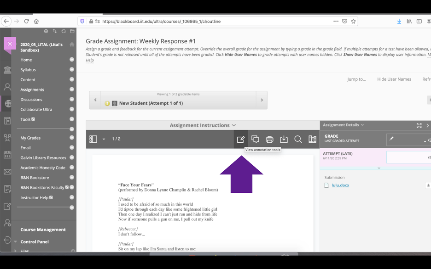Open options chevron next to Assignments
Image resolution: width=431 pixels, height=269 pixels.
[72, 90]
